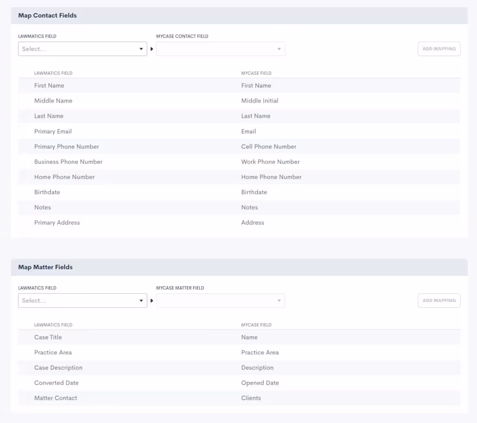Click the MyCase "Practice Area" cell
This screenshot has width=477, height=423.
pyautogui.click(x=260, y=353)
